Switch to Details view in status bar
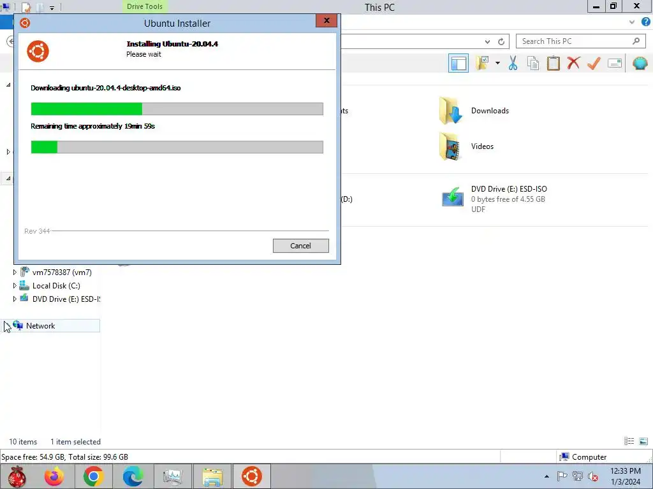This screenshot has width=653, height=489. [629, 441]
